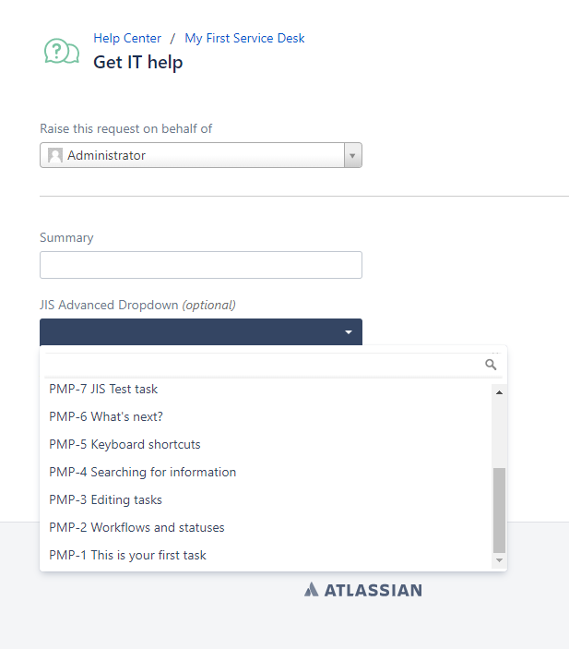Open the Help Center breadcrumb link
This screenshot has height=649, width=569.
click(x=127, y=39)
